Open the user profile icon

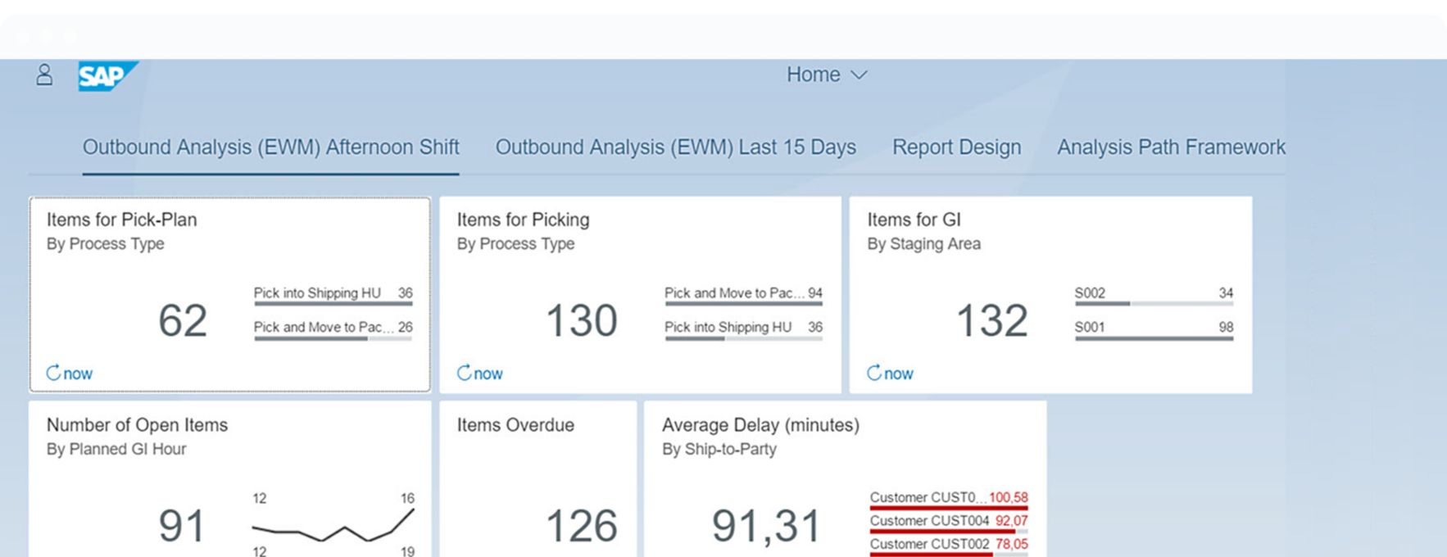pos(44,75)
